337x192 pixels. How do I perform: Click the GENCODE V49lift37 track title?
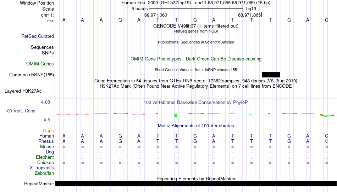pyautogui.click(x=195, y=26)
